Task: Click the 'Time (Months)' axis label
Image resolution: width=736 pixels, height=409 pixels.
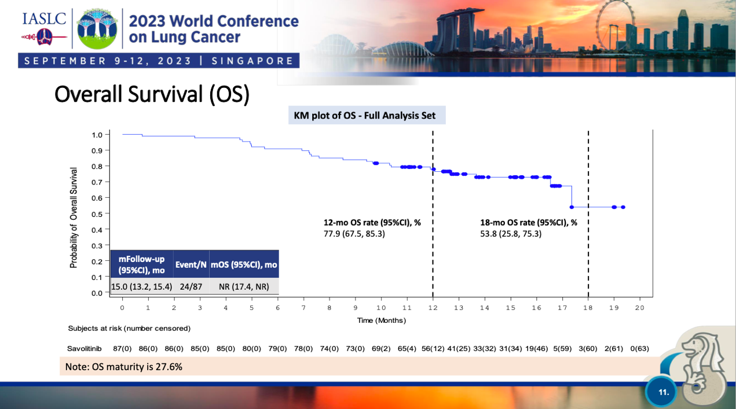Action: (x=381, y=320)
